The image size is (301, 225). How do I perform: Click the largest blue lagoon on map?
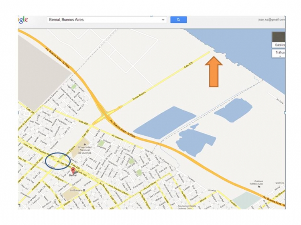tap(165, 123)
